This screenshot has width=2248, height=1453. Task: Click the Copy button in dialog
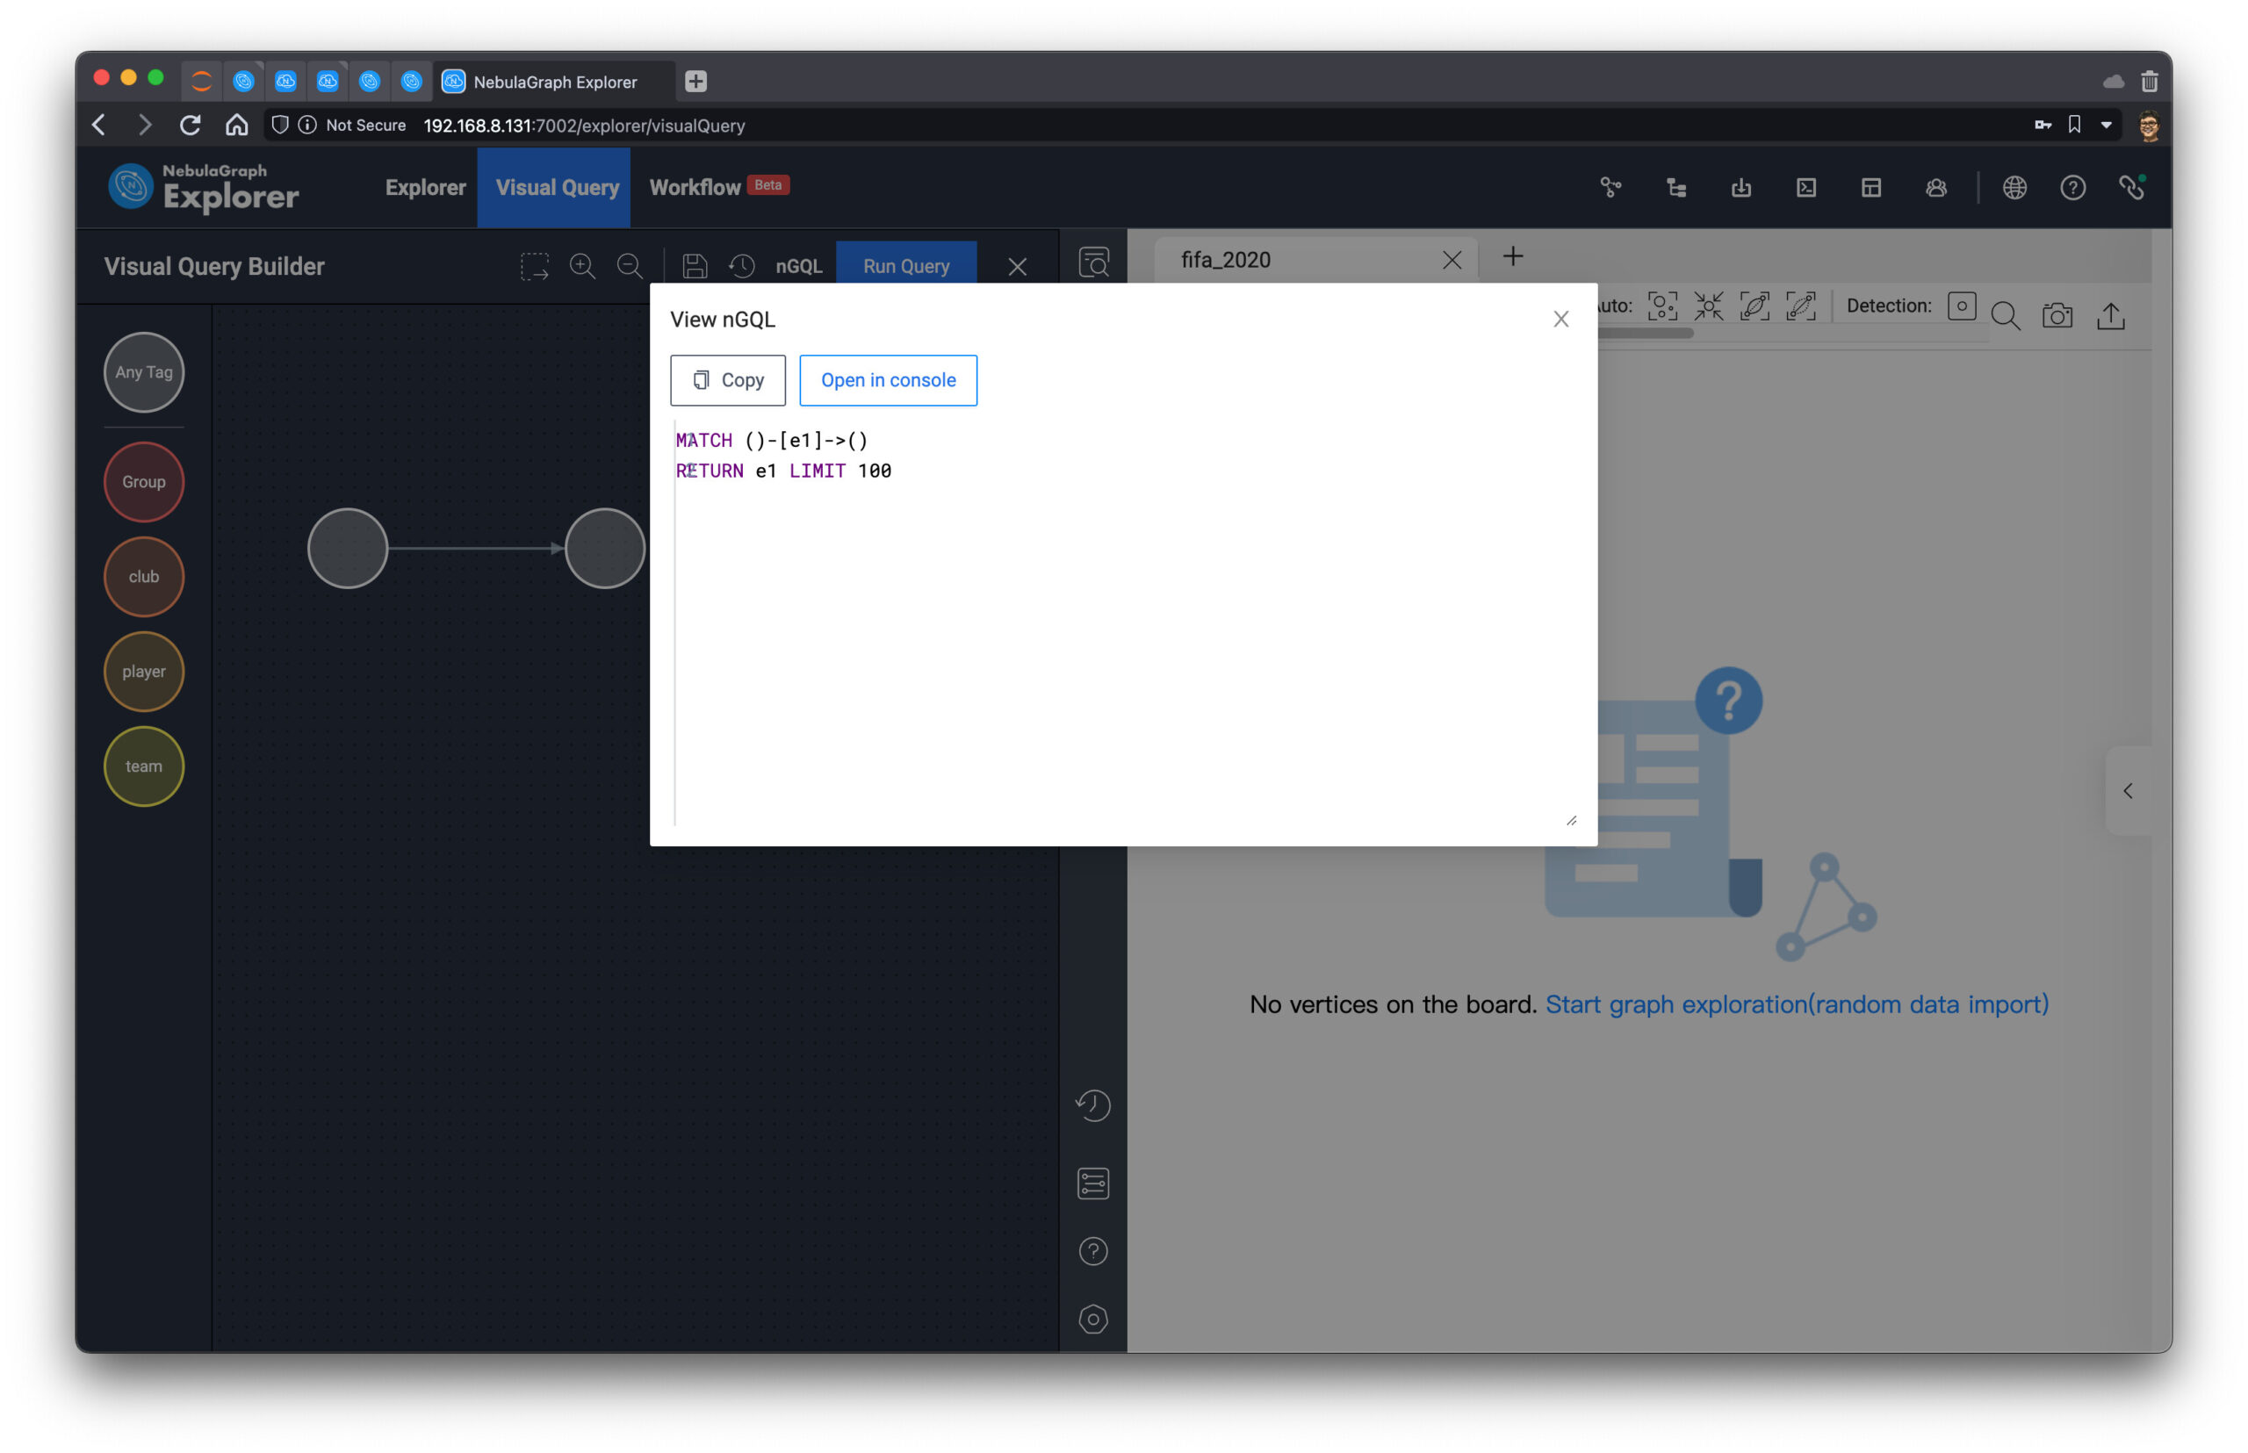729,378
